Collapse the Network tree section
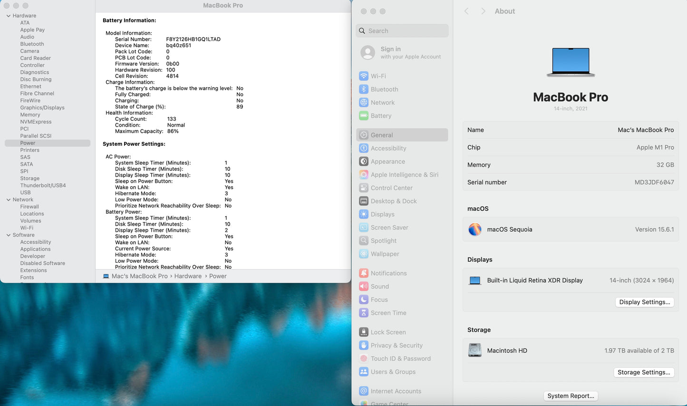The height and width of the screenshot is (406, 687). point(9,200)
